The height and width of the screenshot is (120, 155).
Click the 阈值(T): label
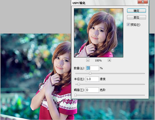pyautogui.click(x=79, y=90)
